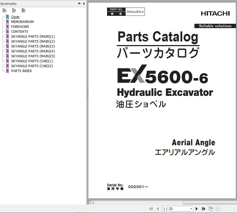Click the 'Aerial Angle' text

tap(193, 143)
